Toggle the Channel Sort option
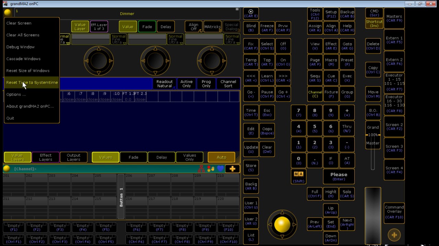 (228, 84)
